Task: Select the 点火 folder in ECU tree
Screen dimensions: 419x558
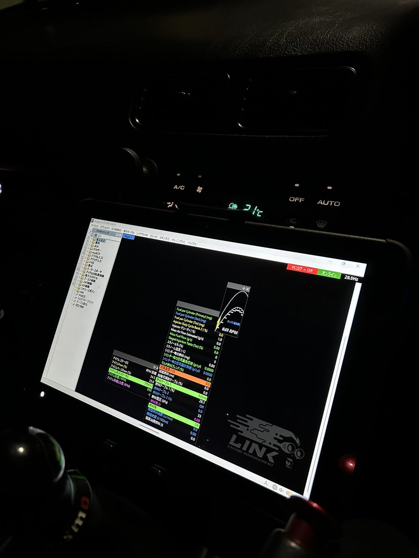Action: tap(96, 246)
